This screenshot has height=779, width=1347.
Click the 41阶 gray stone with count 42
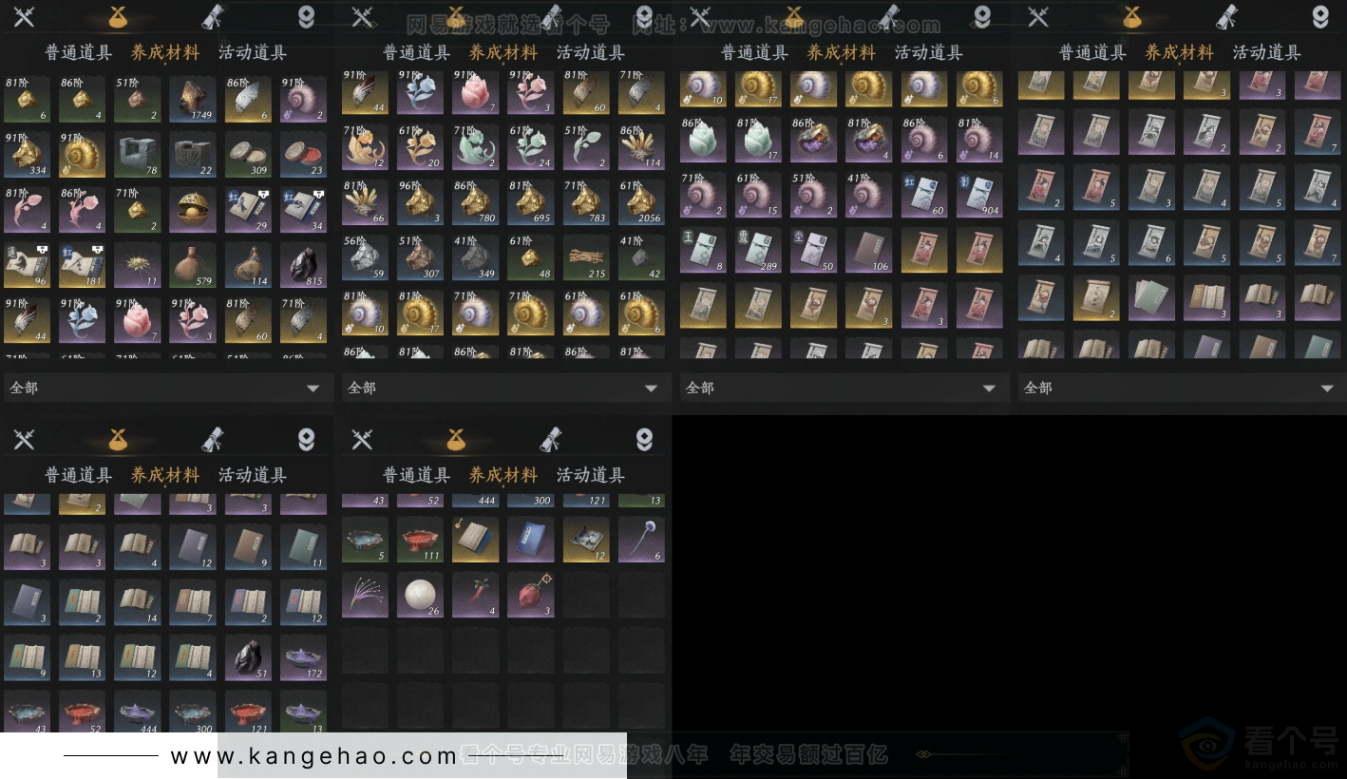tap(641, 257)
